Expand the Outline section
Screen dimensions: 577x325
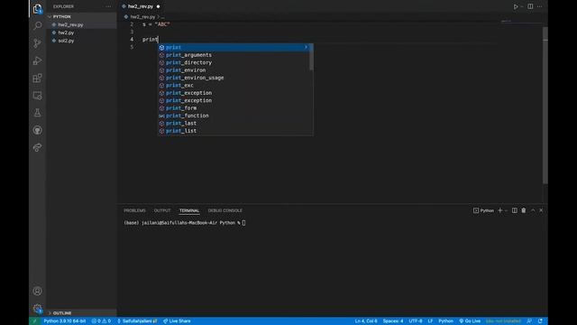62,313
